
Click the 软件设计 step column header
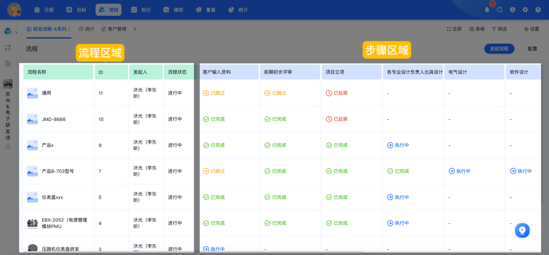pos(523,72)
